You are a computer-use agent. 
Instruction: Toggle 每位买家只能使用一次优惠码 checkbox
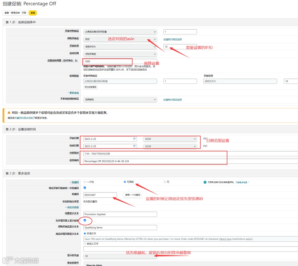85,188
